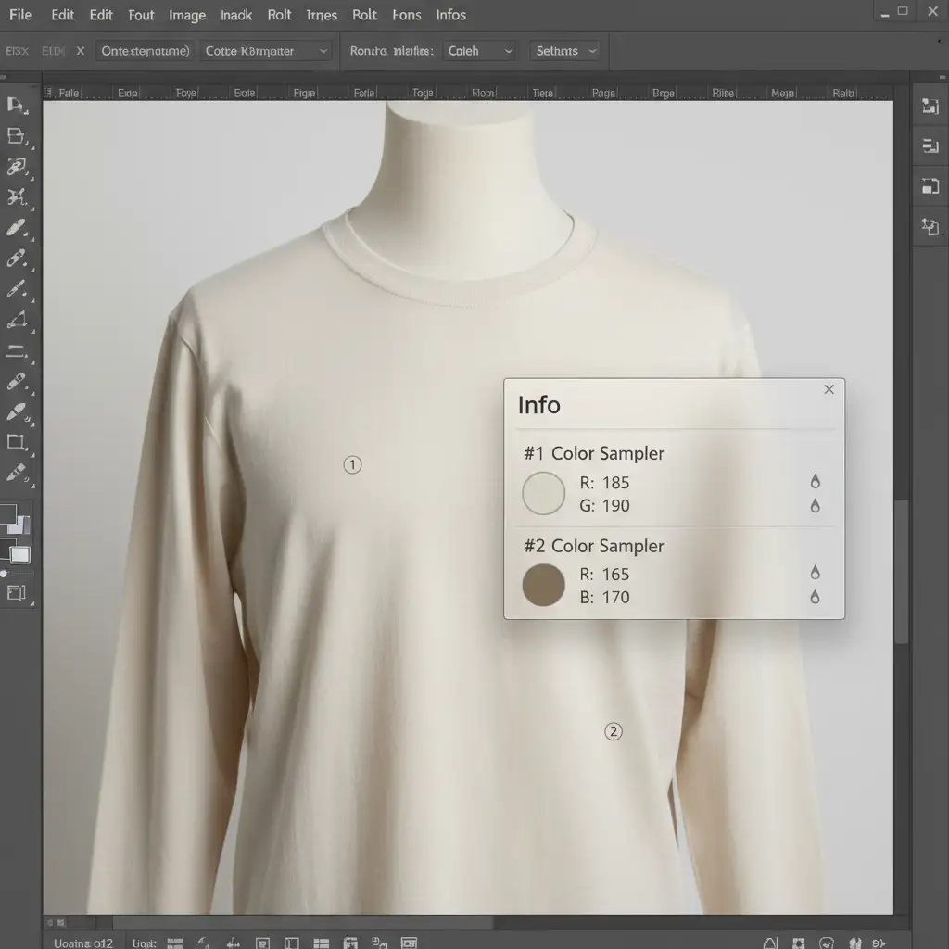This screenshot has width=949, height=949.
Task: Open the Sethnts dropdown
Action: [x=565, y=51]
